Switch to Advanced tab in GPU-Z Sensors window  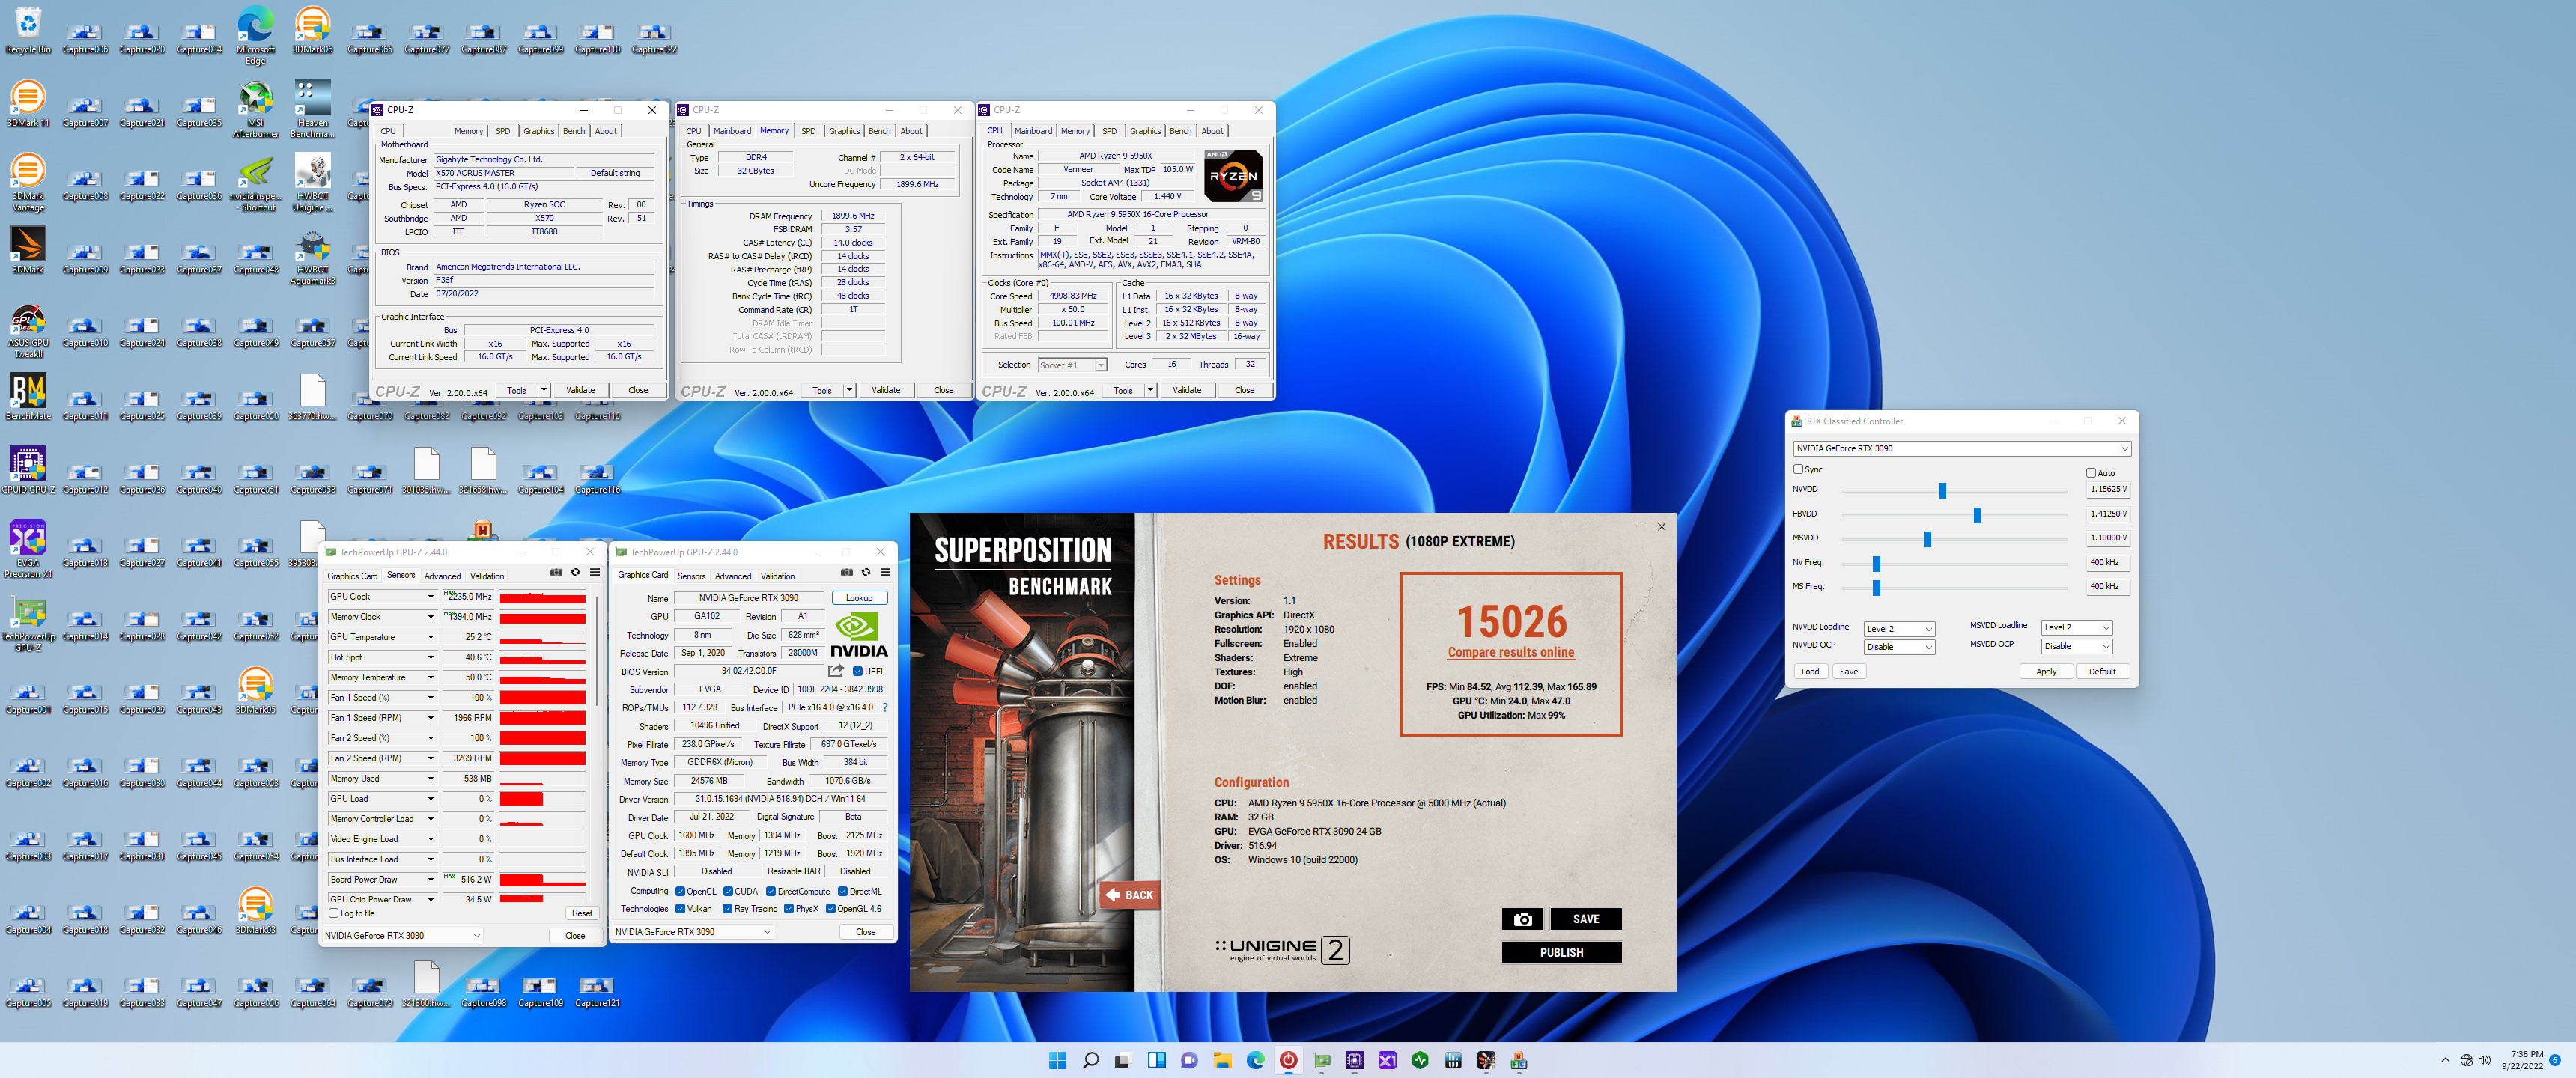pos(442,576)
